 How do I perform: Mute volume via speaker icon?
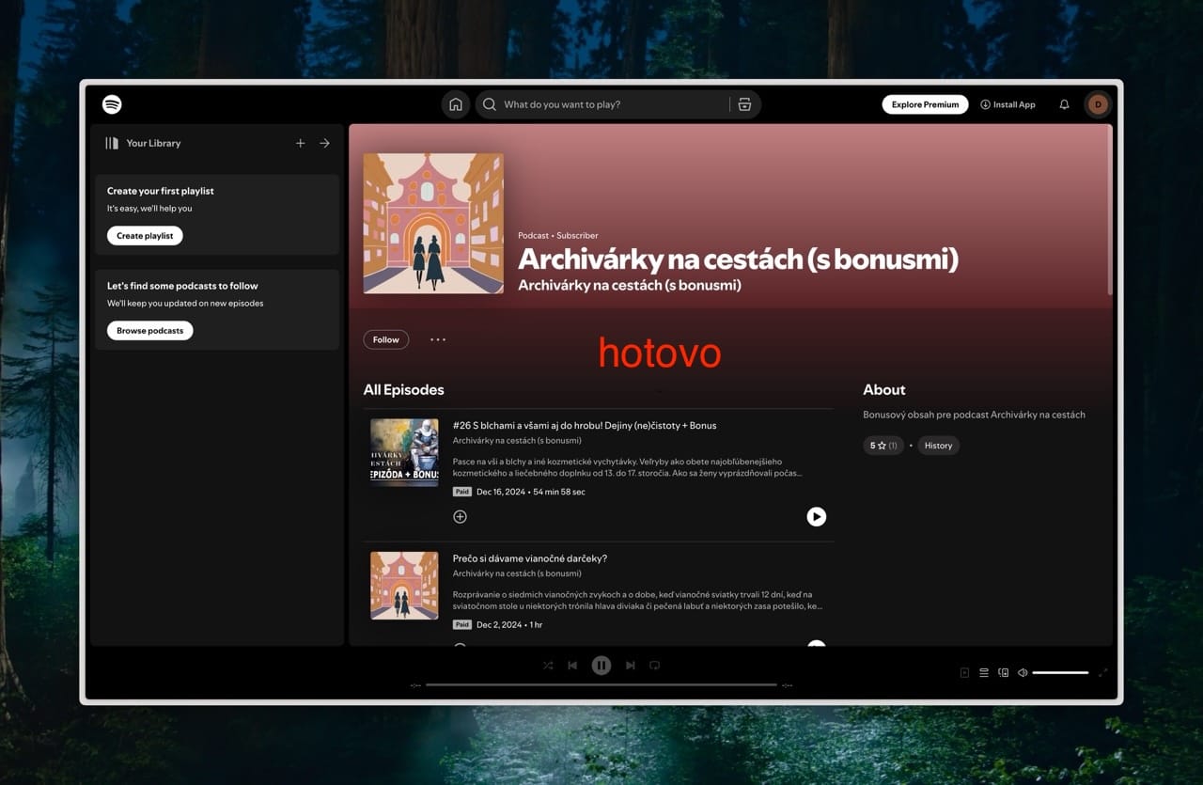coord(1023,672)
